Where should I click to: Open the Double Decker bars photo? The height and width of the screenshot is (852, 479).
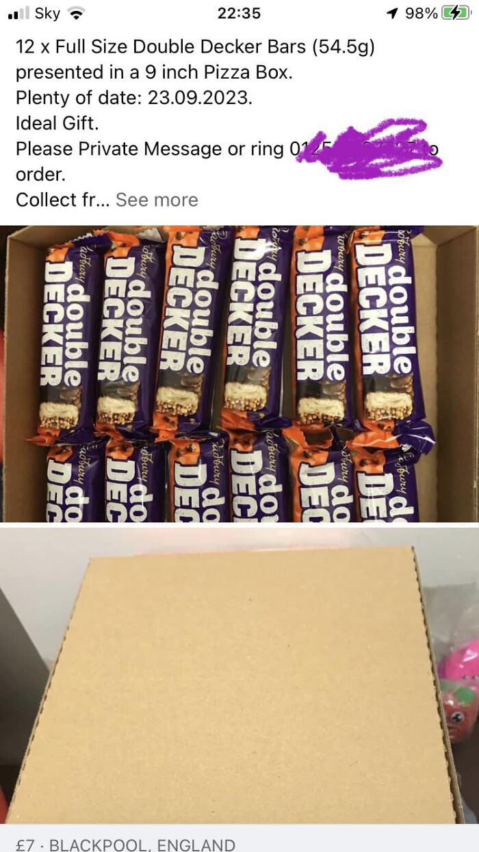[239, 374]
